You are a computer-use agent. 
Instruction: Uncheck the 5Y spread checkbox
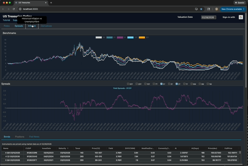tap(162, 84)
